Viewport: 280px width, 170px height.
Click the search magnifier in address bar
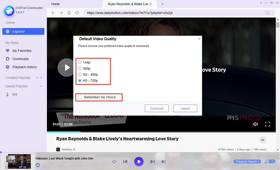[x=268, y=13]
